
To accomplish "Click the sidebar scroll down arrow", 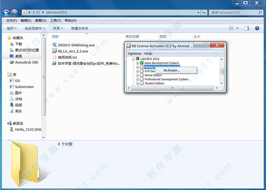I will tap(43, 137).
